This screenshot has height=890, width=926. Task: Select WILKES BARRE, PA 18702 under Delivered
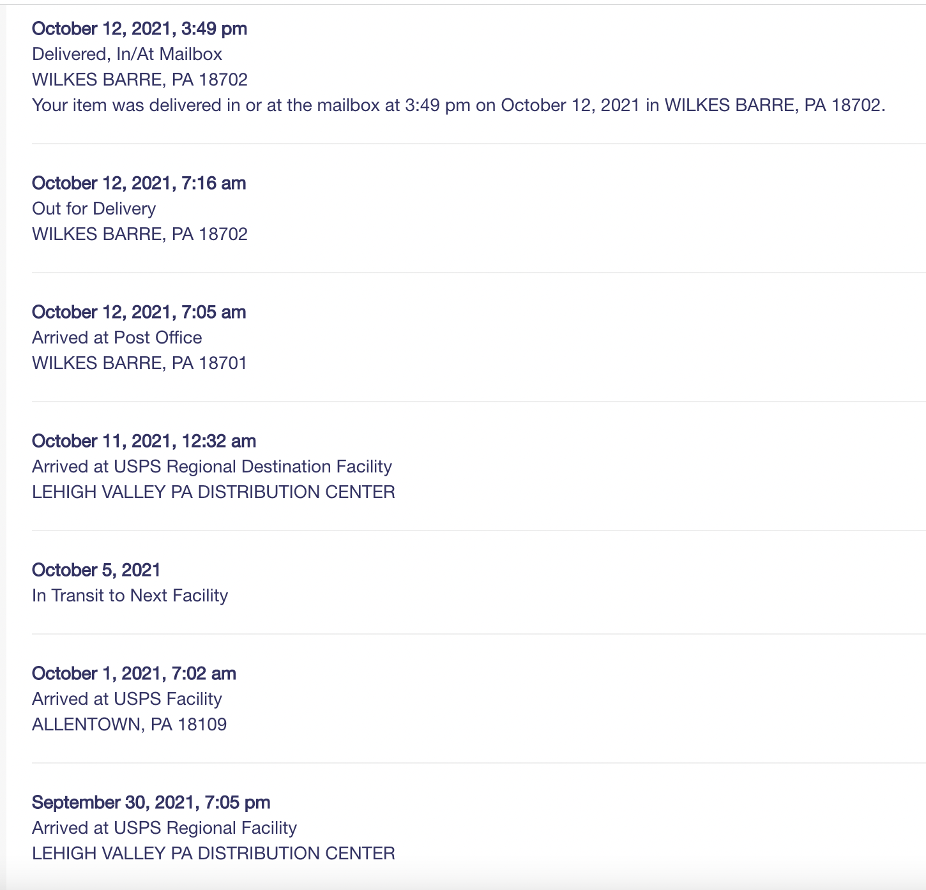coord(140,80)
